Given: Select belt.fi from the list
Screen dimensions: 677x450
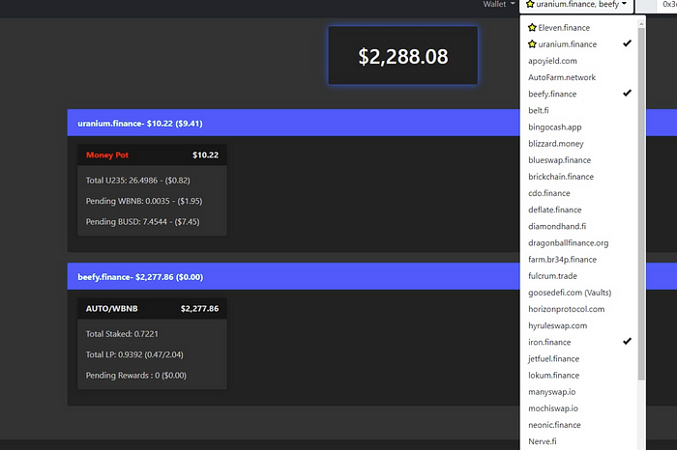Looking at the screenshot, I should click(x=539, y=110).
